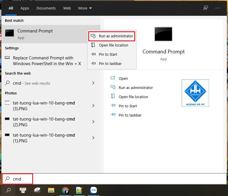Image resolution: width=228 pixels, height=196 pixels.
Task: Open Google Chrome from the taskbar
Action: coord(66,190)
